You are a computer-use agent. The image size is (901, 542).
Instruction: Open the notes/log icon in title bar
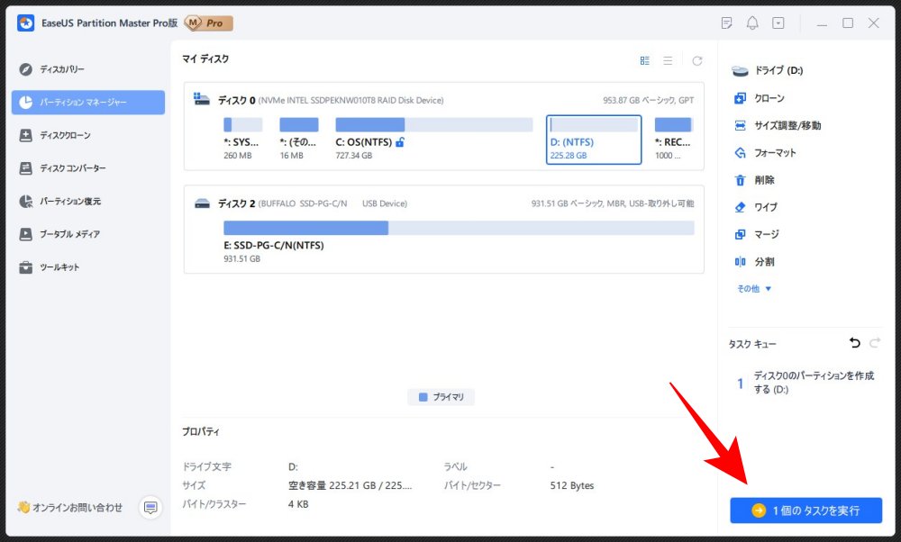pyautogui.click(x=726, y=23)
